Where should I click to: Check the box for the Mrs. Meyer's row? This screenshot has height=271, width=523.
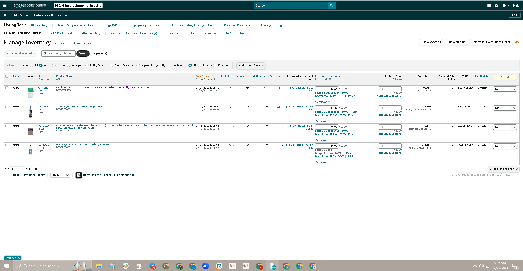7,145
